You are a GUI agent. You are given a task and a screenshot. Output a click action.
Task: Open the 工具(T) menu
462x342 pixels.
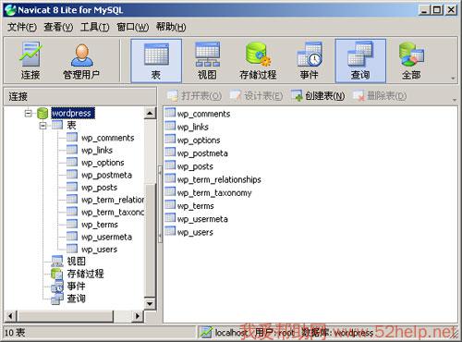[94, 27]
